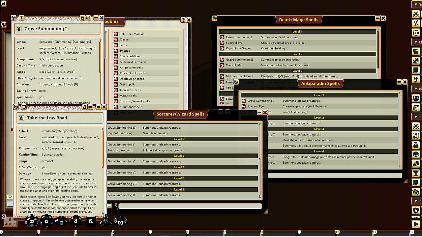Screen dimensions: 422x237
Task: Toggle the lock on Grave Summoning I window
Action: point(82,18)
